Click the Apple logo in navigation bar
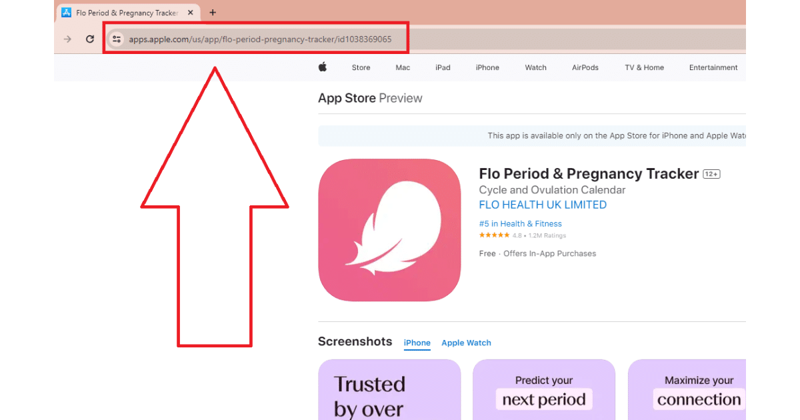This screenshot has height=420, width=800. 323,67
